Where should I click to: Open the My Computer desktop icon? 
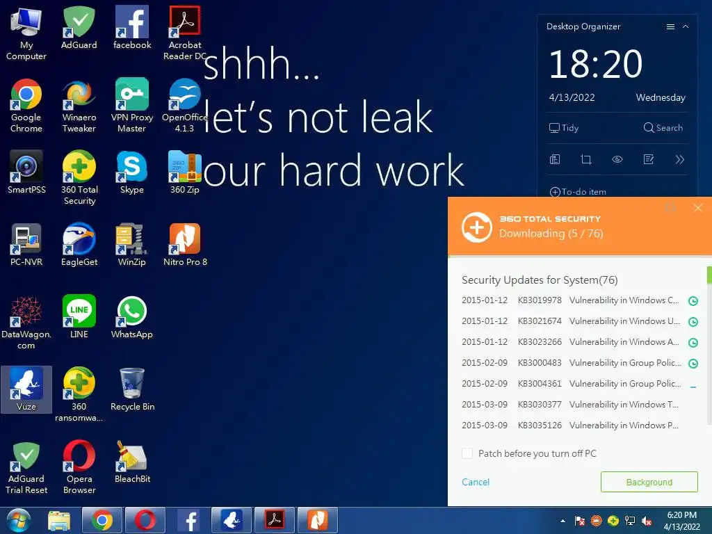click(x=26, y=33)
